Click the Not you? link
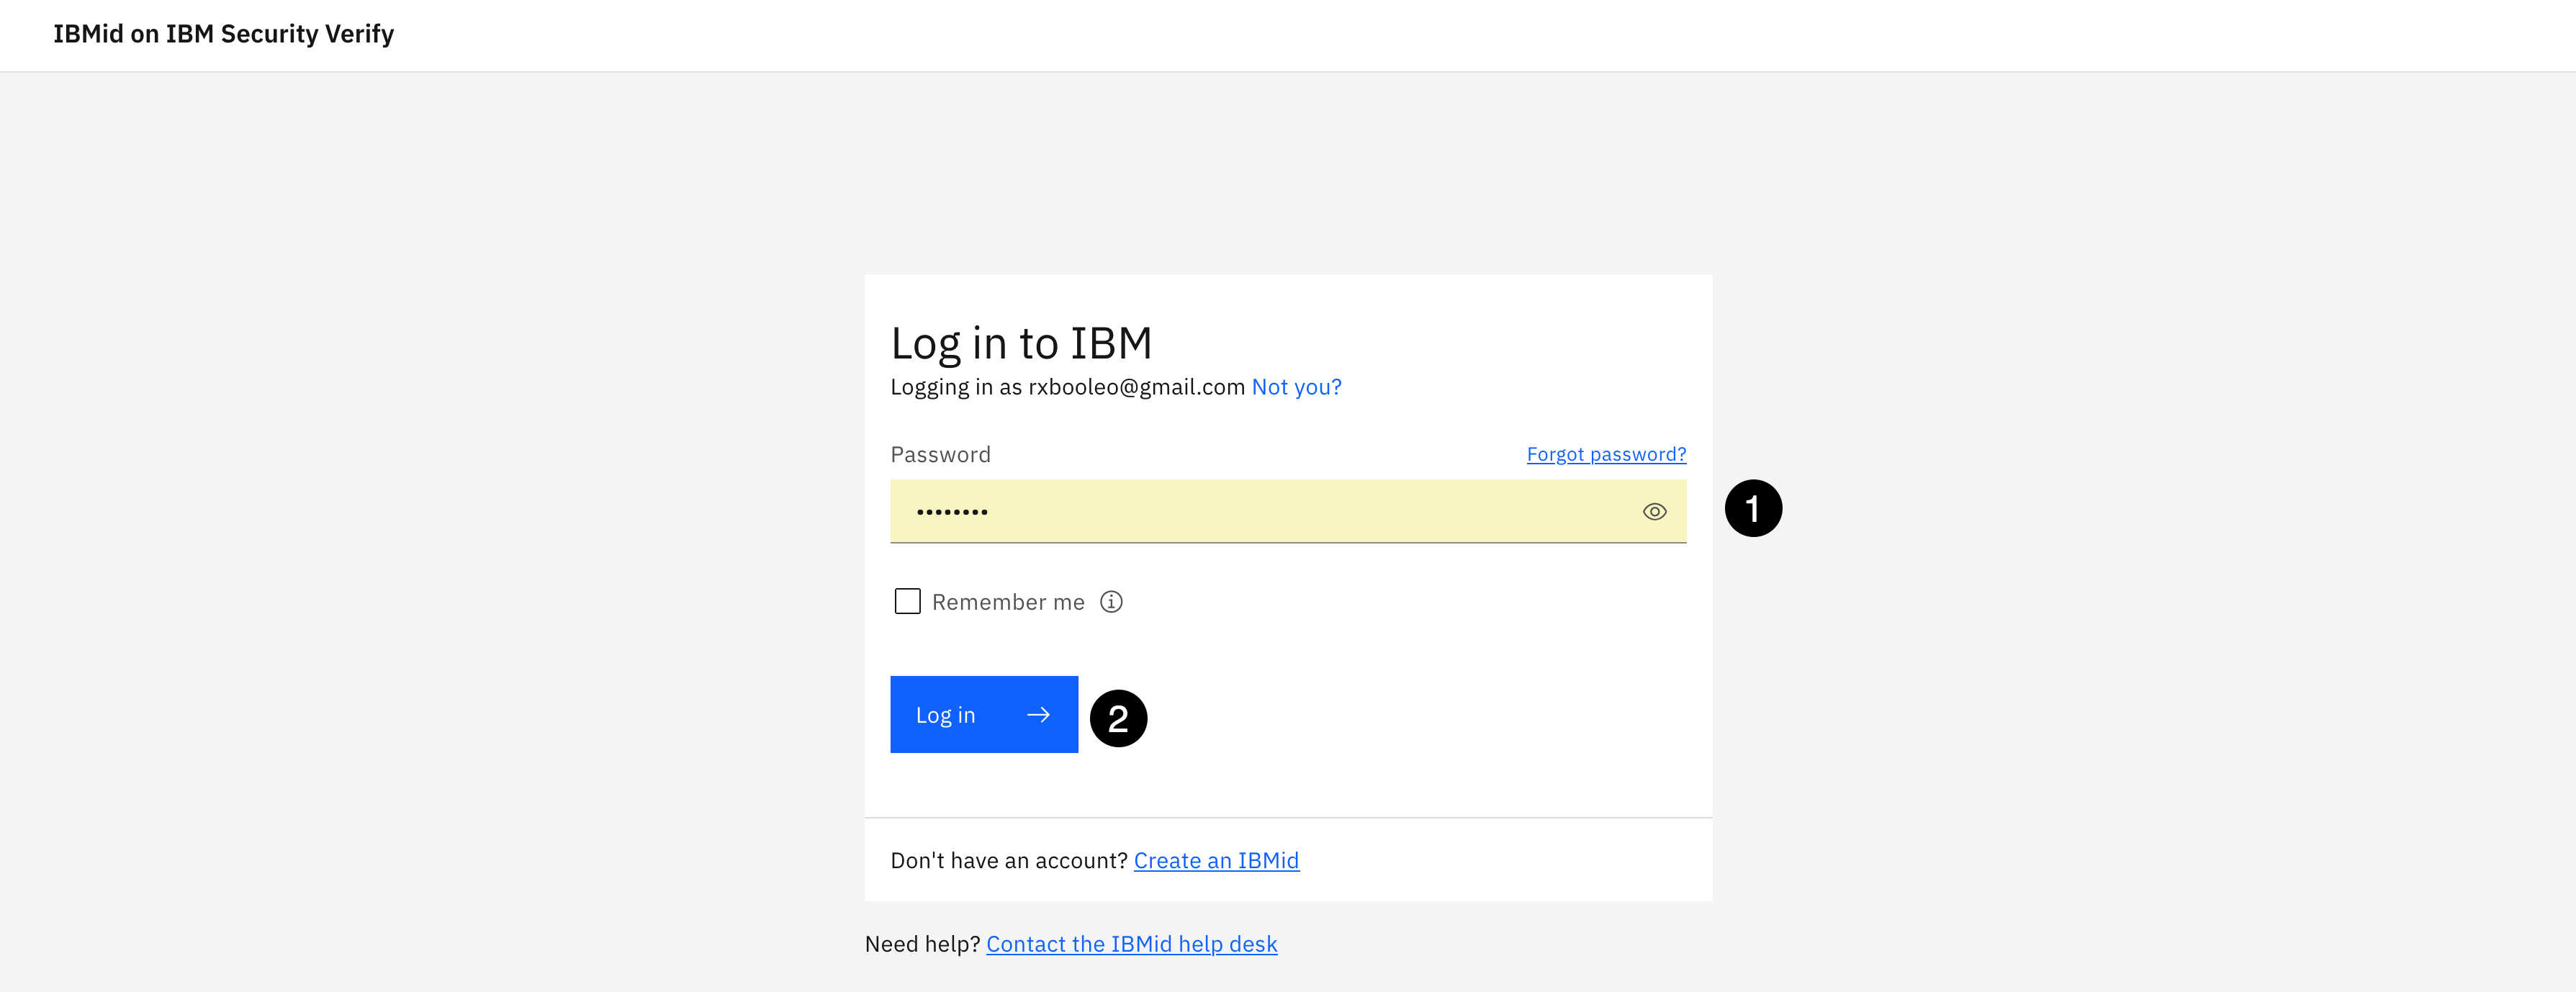Viewport: 2576px width, 992px height. click(1296, 387)
